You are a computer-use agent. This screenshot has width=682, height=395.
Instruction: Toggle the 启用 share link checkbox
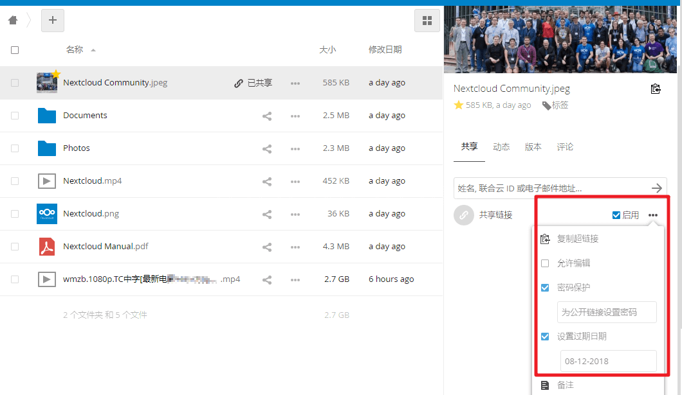click(x=616, y=215)
